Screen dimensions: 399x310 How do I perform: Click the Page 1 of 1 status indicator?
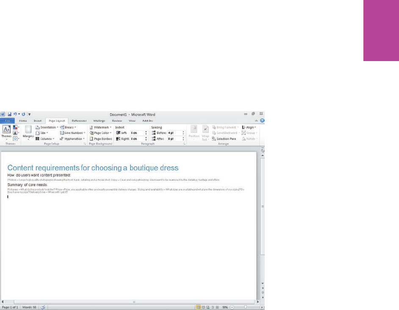coord(10,307)
